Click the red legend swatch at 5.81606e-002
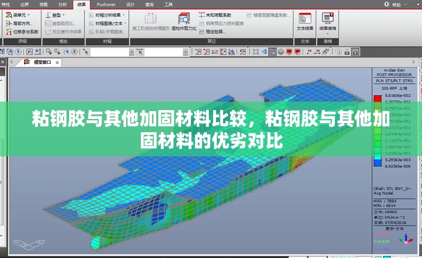Screen dimensions: 422x258 coord(378,98)
